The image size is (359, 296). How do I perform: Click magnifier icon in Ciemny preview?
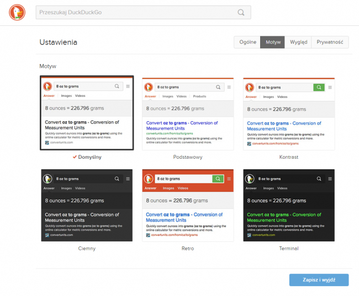(x=117, y=179)
